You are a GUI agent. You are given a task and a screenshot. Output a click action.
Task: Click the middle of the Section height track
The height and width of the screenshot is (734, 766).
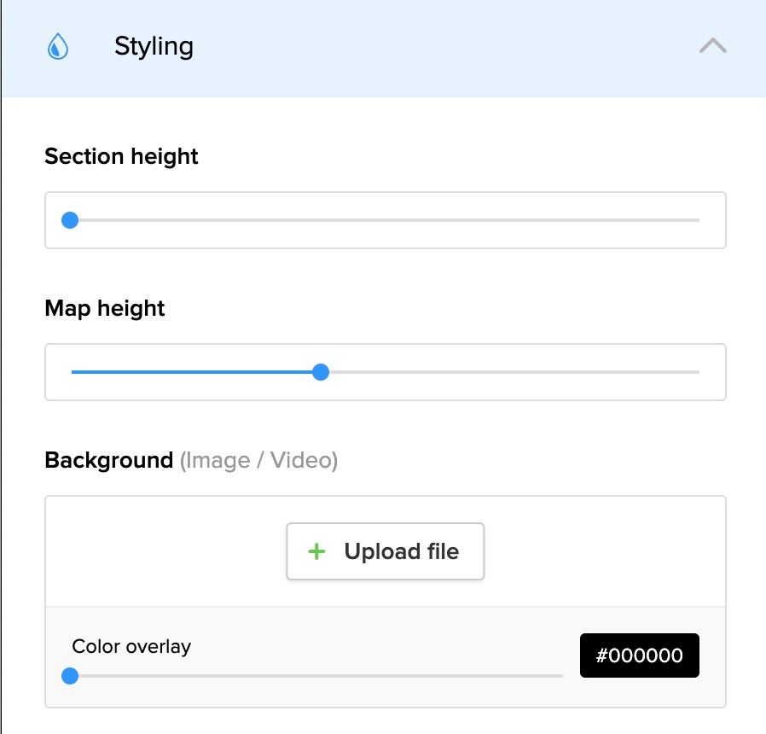click(386, 220)
